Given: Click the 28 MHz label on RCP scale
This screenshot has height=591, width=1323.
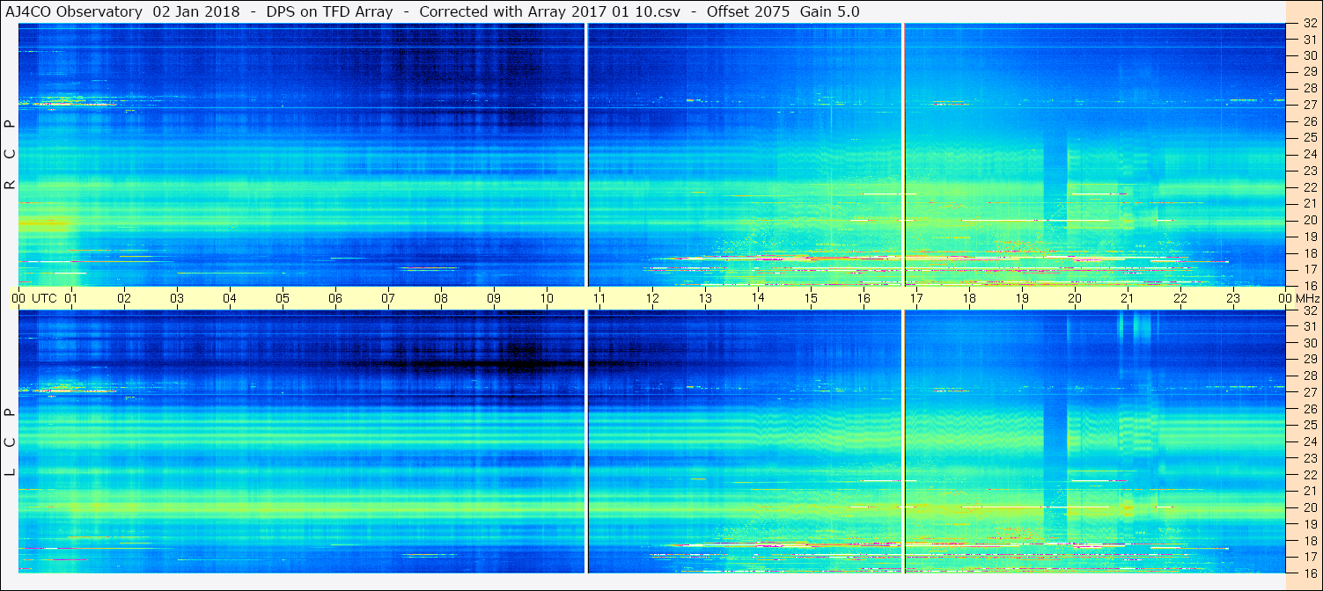Looking at the screenshot, I should [x=1310, y=88].
